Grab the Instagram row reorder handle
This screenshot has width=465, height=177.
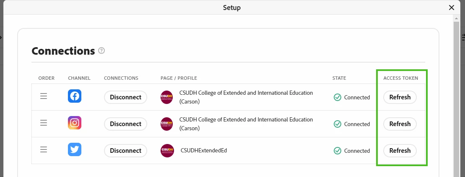(x=44, y=123)
